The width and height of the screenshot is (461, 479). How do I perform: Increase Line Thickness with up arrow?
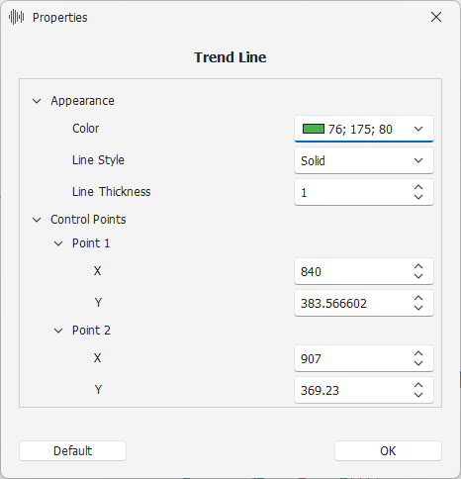point(418,187)
